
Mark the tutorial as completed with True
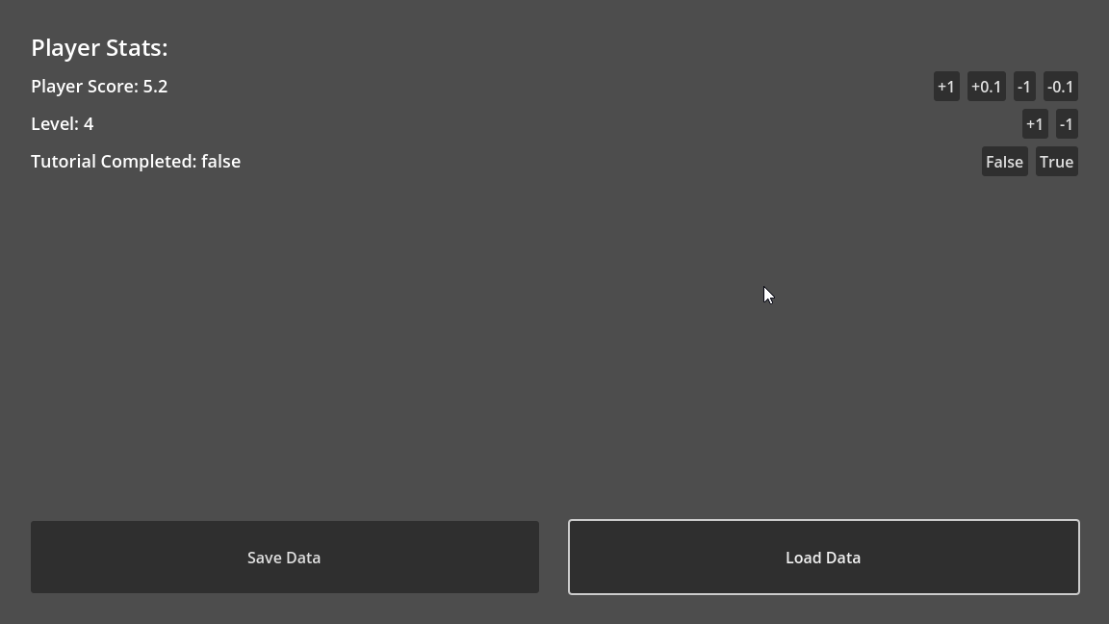tap(1056, 162)
